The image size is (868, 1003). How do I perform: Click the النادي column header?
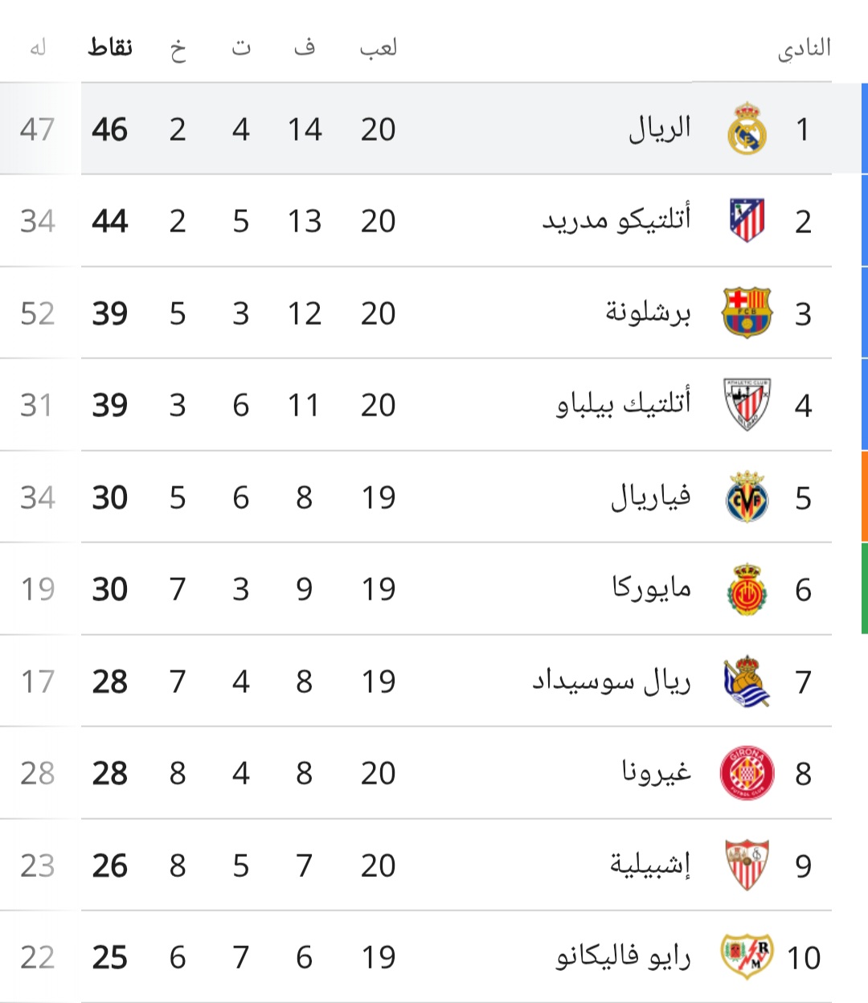[804, 48]
